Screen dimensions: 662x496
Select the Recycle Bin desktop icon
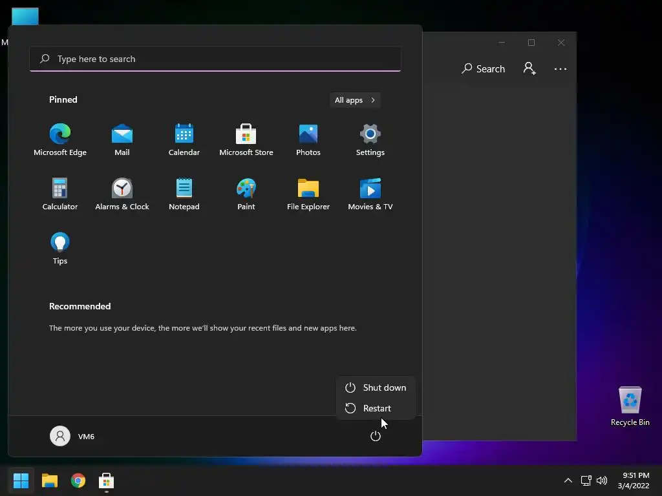[630, 406]
